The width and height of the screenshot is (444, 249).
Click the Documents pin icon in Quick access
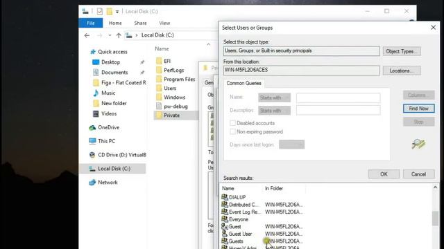coord(142,73)
